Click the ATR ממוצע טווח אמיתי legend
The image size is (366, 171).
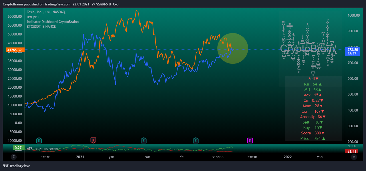tap(42, 149)
